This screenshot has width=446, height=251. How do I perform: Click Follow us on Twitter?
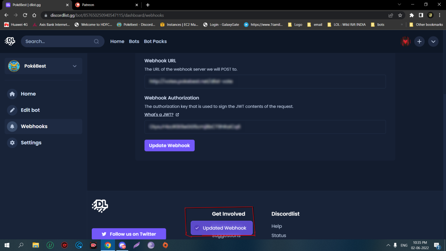point(129,234)
